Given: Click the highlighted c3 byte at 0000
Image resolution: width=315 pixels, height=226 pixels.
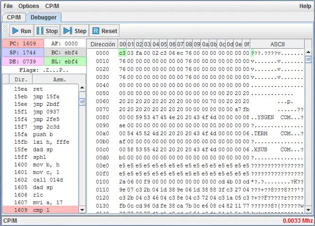Looking at the screenshot, I should 122,53.
